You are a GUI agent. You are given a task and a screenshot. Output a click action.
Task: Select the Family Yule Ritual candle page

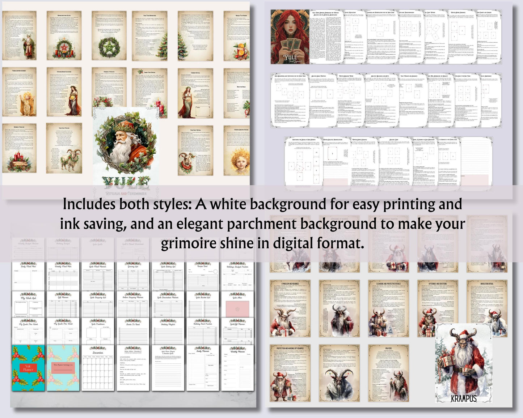click(x=149, y=93)
